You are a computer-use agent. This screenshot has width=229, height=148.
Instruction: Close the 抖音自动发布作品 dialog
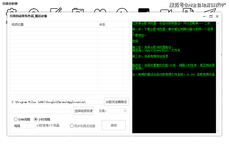pyautogui.click(x=217, y=16)
